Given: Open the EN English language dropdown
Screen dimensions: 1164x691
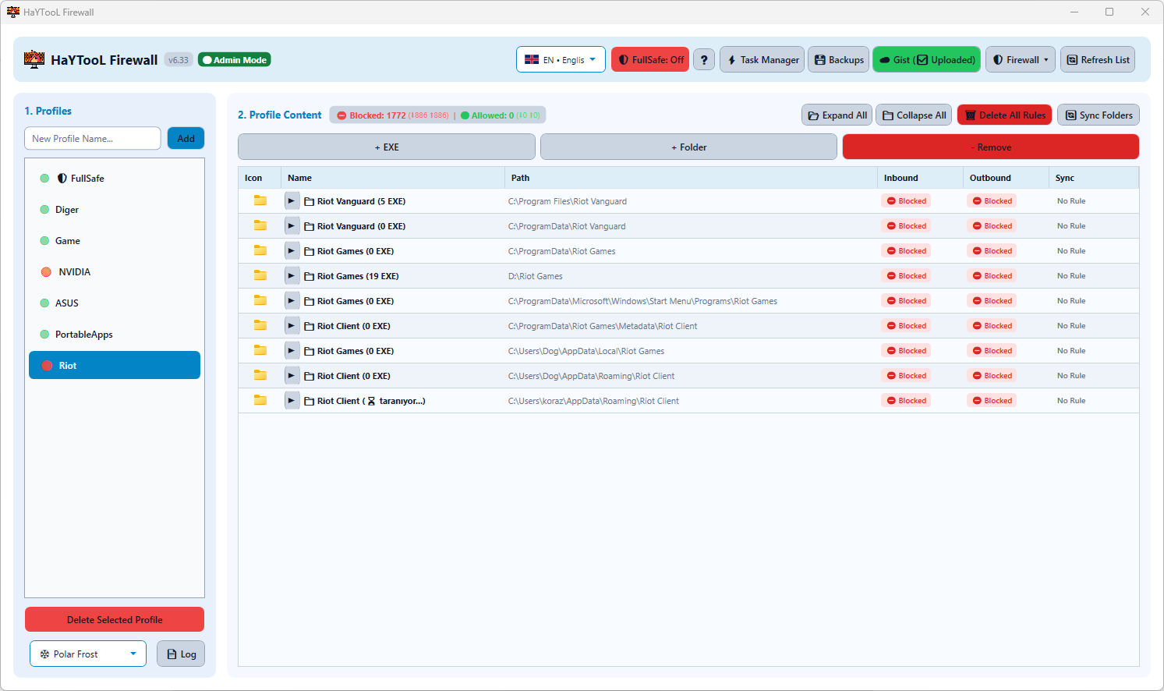Looking at the screenshot, I should pos(561,60).
